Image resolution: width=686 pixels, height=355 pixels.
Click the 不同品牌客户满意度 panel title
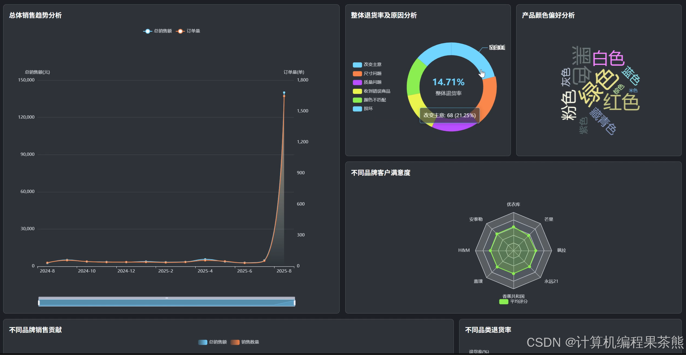click(380, 173)
